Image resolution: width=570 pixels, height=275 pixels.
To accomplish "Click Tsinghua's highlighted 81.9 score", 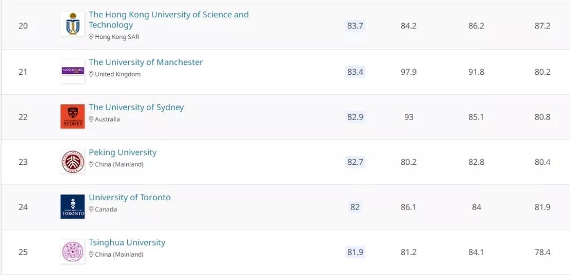I will click(x=355, y=252).
